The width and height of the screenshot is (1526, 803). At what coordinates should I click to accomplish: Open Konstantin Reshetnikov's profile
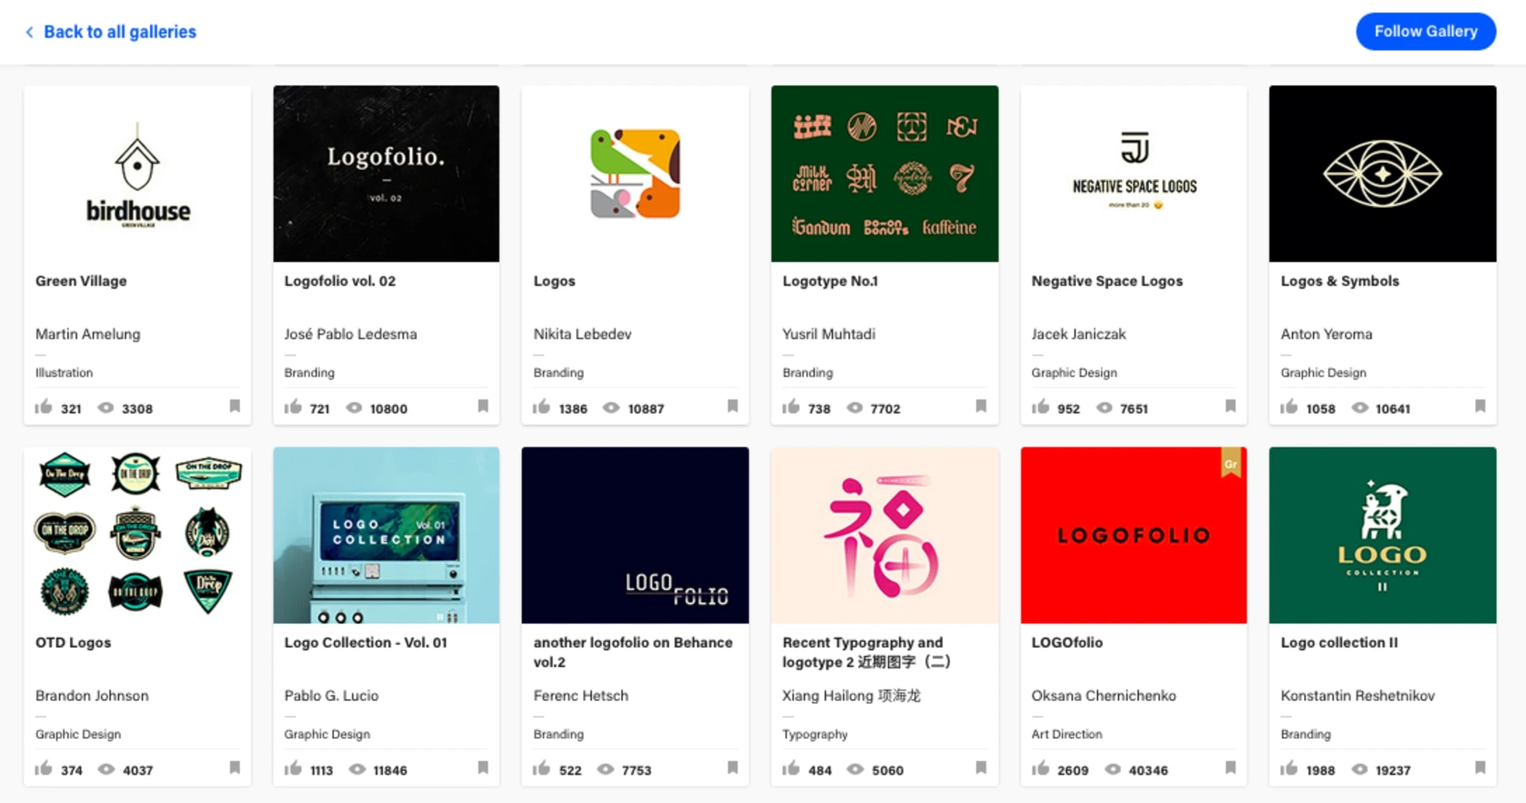tap(1357, 695)
